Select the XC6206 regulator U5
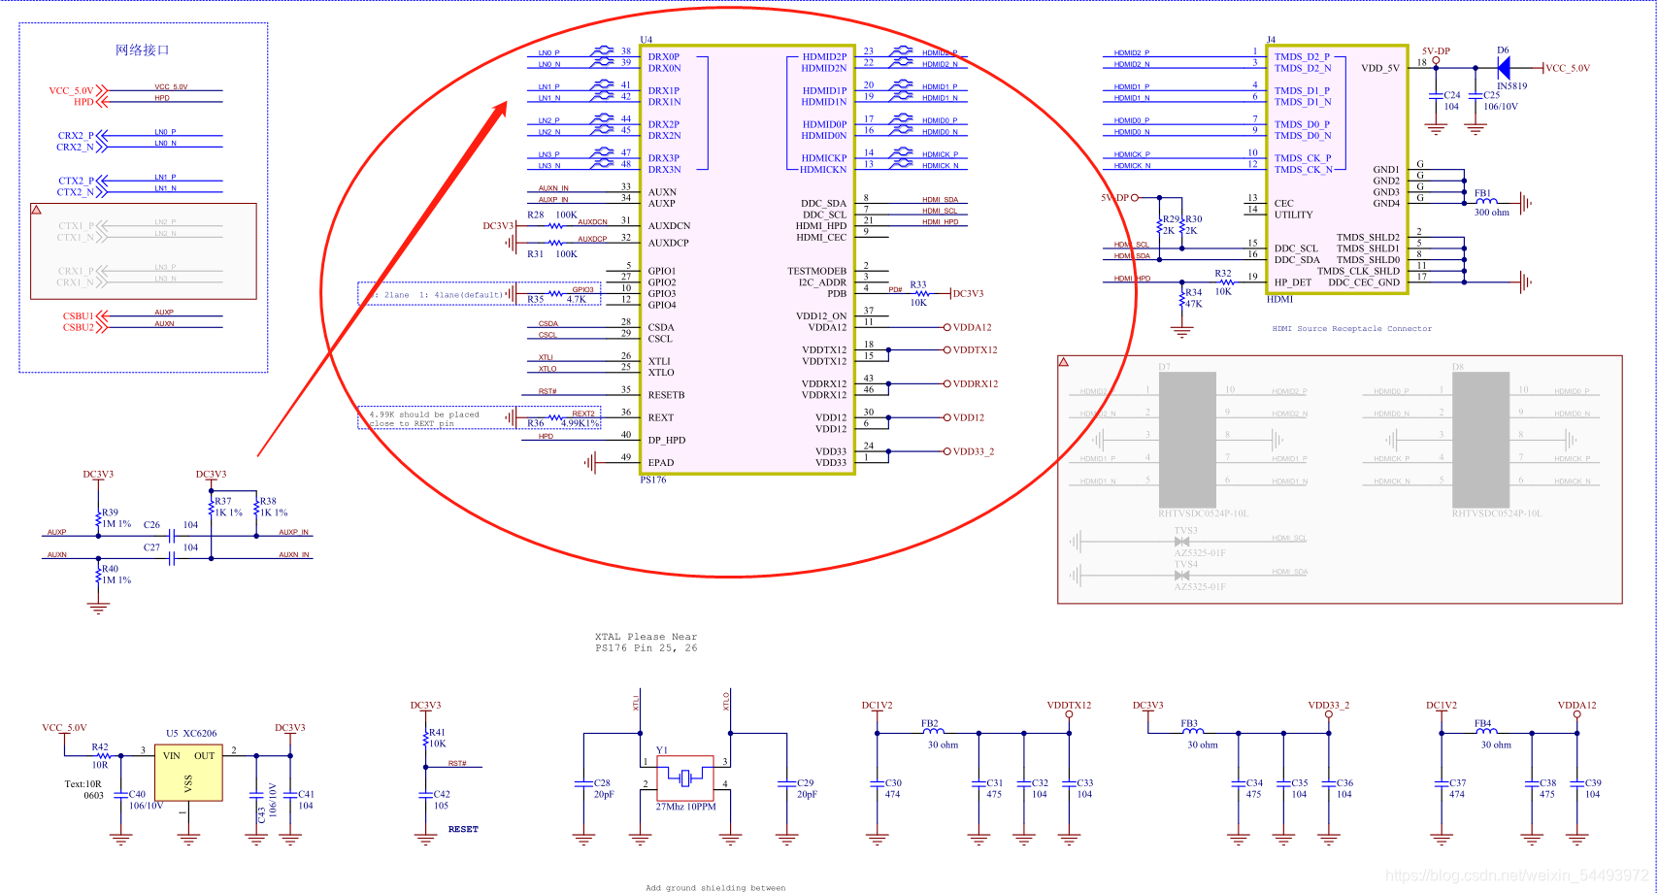The width and height of the screenshot is (1658, 893). 189,772
